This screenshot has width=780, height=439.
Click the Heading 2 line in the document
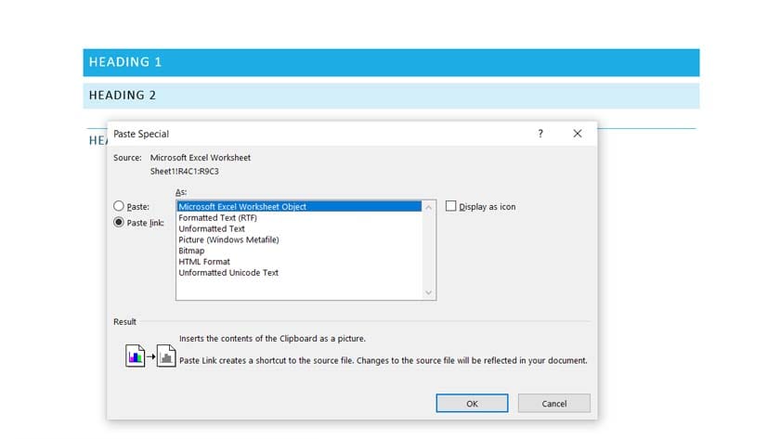click(x=391, y=96)
